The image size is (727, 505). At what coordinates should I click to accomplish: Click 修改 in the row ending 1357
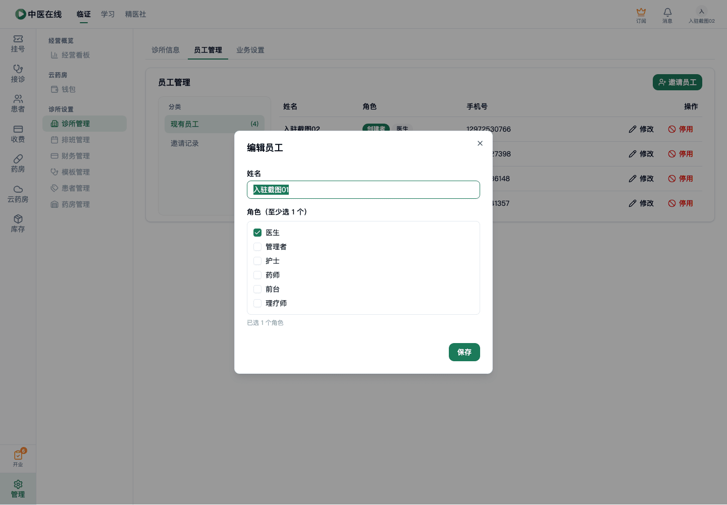coord(641,203)
